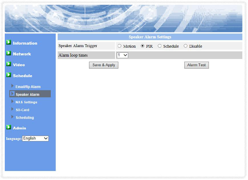Open the Alarm loop times dropdown
248x180 pixels.
[123, 55]
